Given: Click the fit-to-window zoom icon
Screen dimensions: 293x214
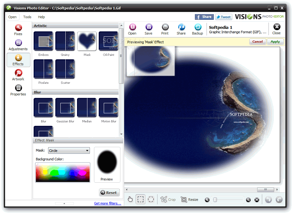Looking at the screenshot, I should (x=257, y=200).
